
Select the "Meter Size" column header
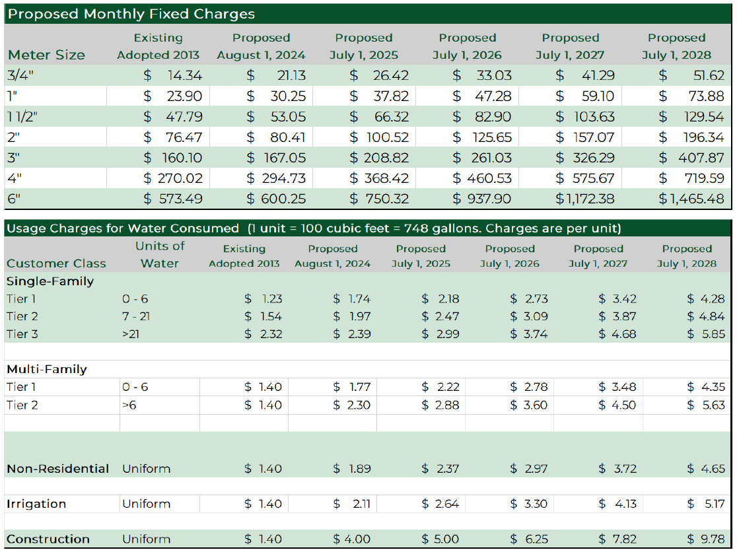coord(46,55)
